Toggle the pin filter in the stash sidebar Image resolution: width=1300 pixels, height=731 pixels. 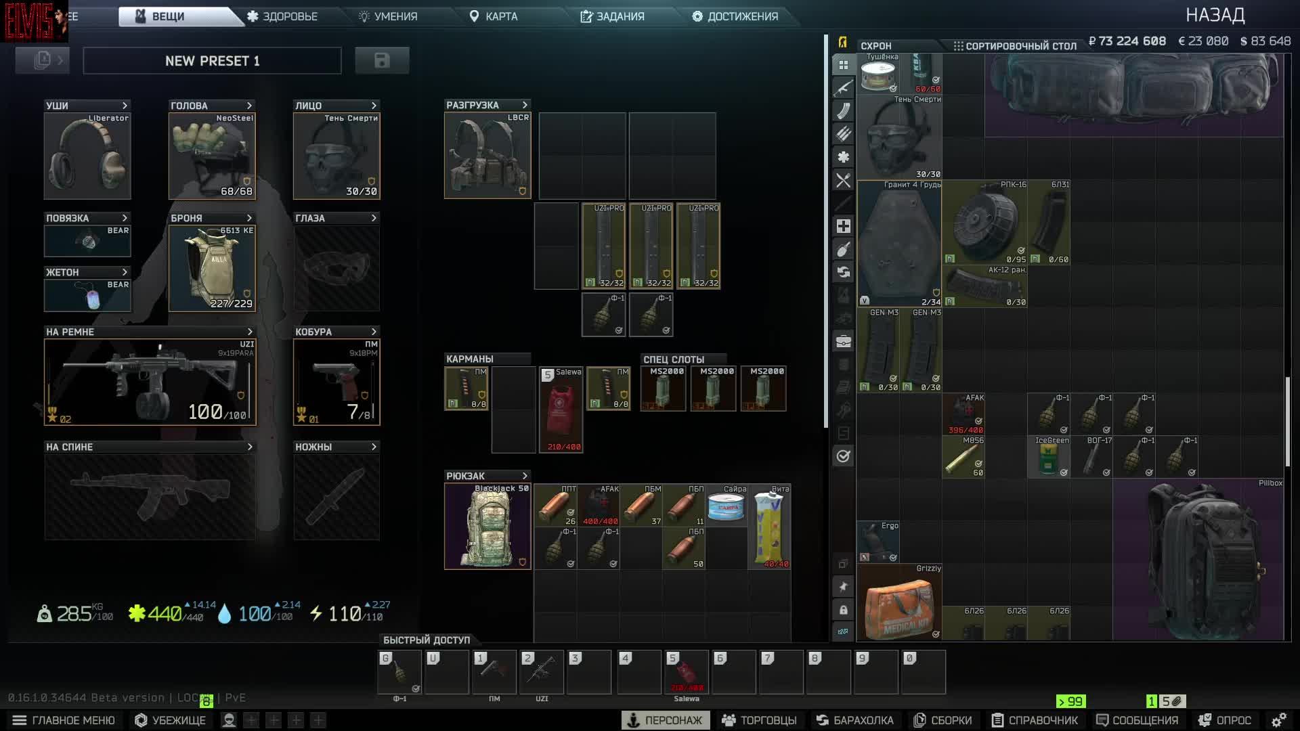(844, 586)
